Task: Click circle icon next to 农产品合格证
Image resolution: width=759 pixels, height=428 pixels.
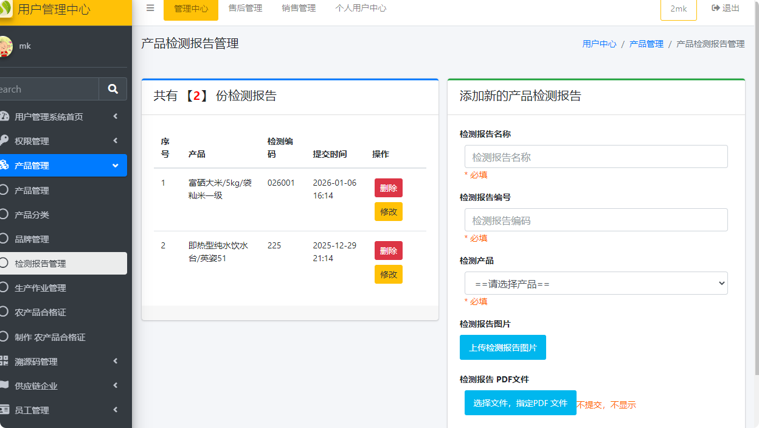Action: [x=4, y=312]
